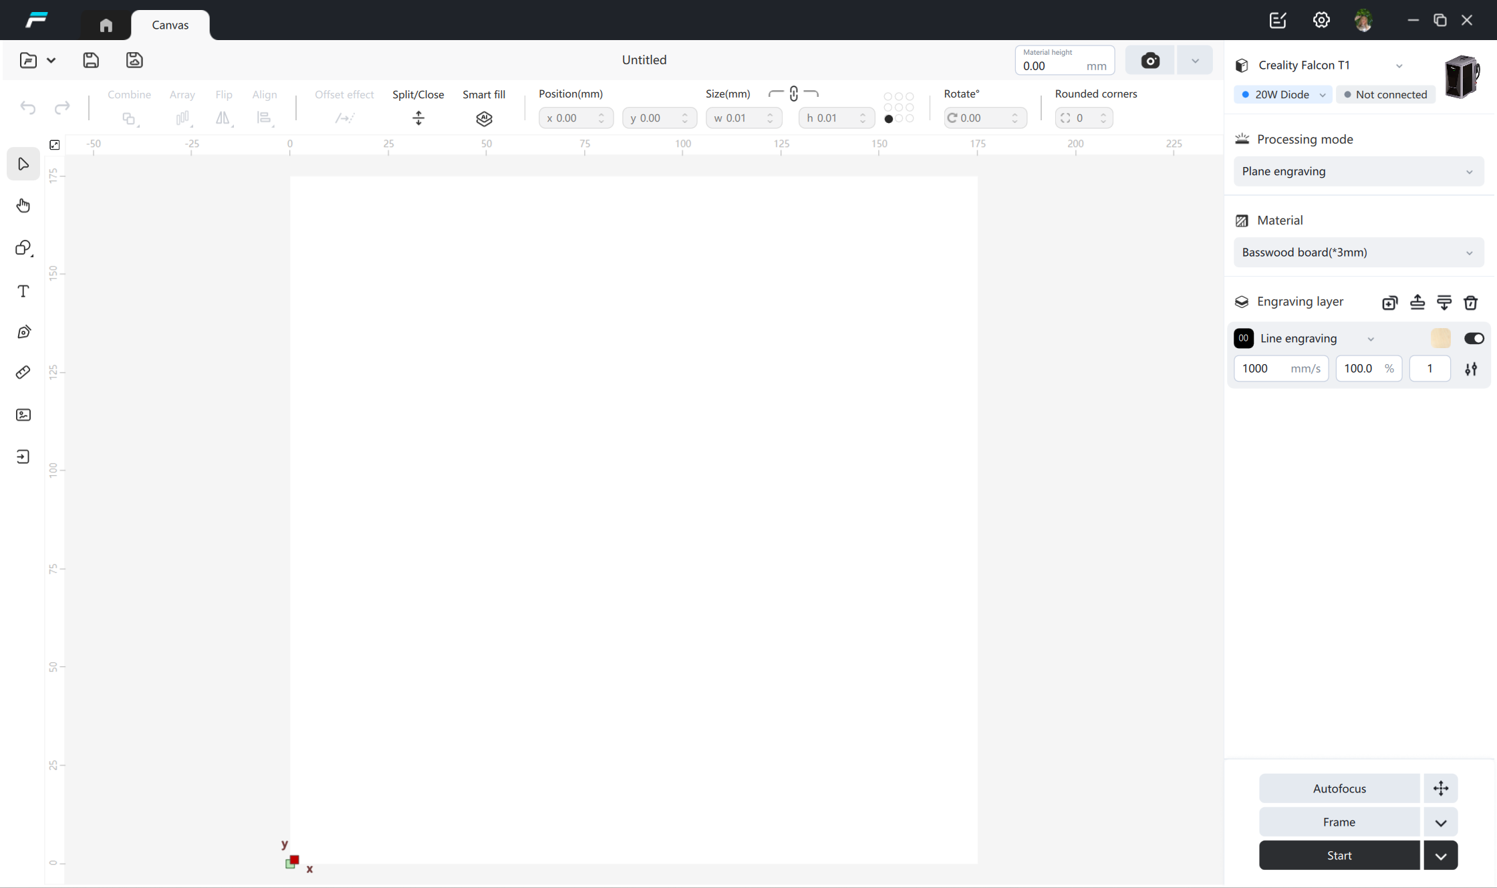
Task: Capture with the camera button
Action: pos(1149,61)
